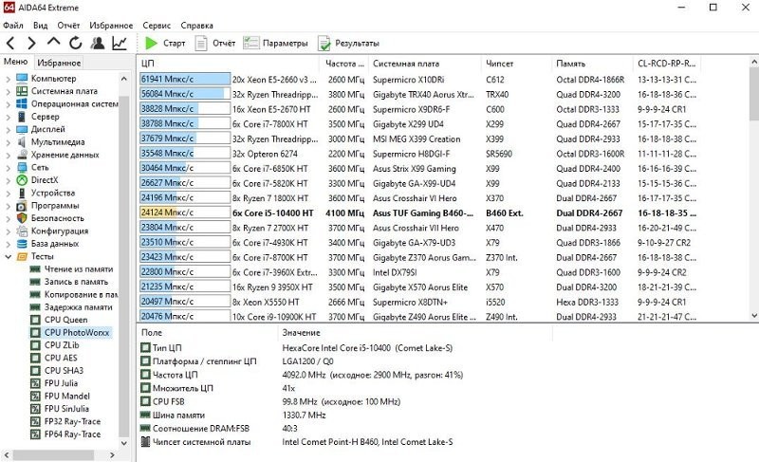This screenshot has height=462, width=759.
Task: Click the Up level arrow icon
Action: click(x=53, y=42)
